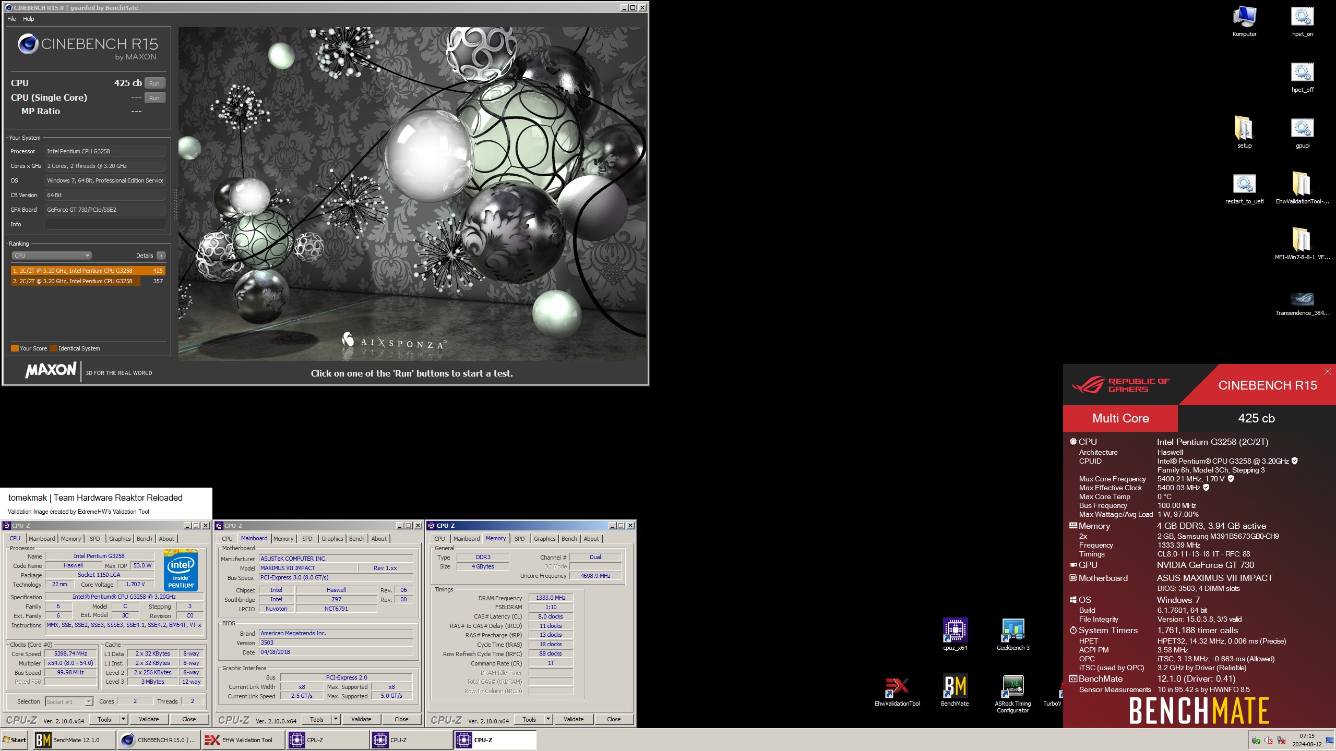Click the Identical System legend swatch
The image size is (1336, 751).
[53, 348]
